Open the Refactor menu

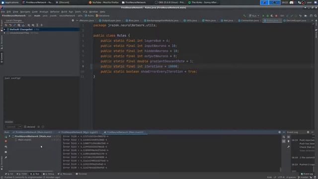[x=55, y=12]
